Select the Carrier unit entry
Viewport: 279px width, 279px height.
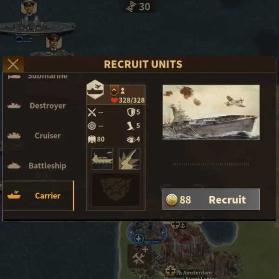pos(38,196)
